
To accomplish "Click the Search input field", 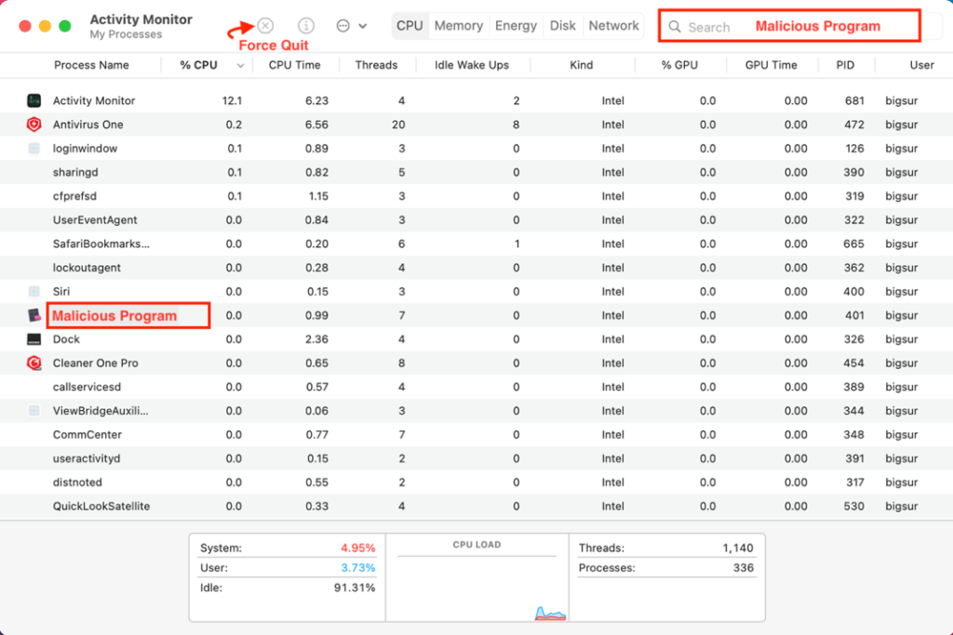I will pyautogui.click(x=789, y=27).
